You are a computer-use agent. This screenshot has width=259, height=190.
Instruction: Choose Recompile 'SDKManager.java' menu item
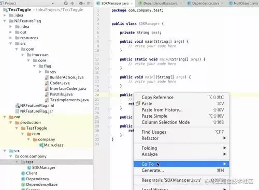181,180
